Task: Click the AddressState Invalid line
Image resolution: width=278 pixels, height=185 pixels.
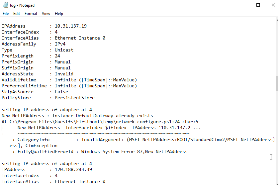Action: click(64, 74)
